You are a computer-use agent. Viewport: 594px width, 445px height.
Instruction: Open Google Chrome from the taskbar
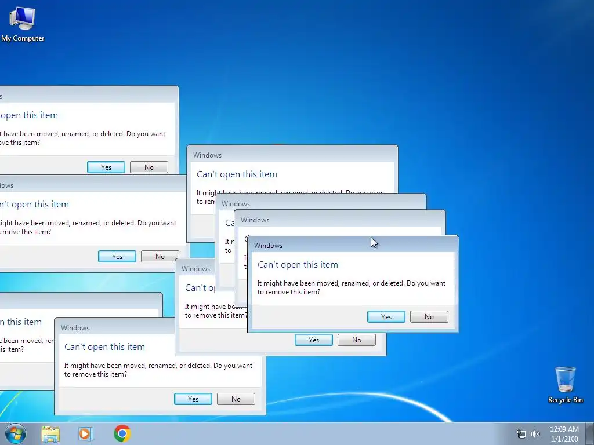(122, 433)
